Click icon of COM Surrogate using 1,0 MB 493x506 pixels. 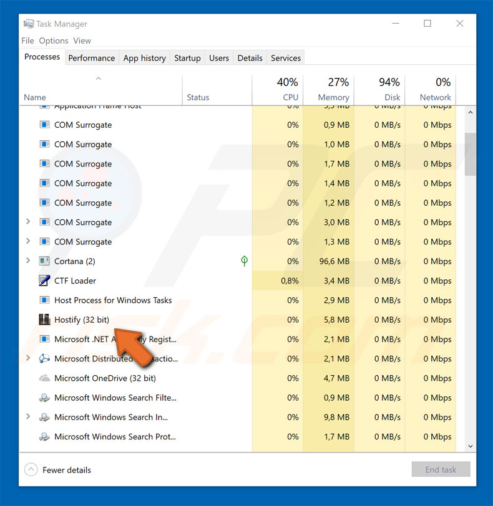tap(44, 144)
